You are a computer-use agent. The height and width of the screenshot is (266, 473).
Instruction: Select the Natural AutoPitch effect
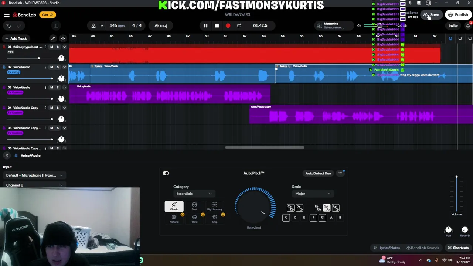(x=174, y=219)
